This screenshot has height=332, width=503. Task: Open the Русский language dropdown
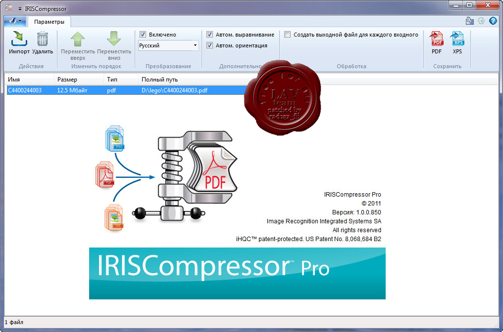(x=168, y=45)
